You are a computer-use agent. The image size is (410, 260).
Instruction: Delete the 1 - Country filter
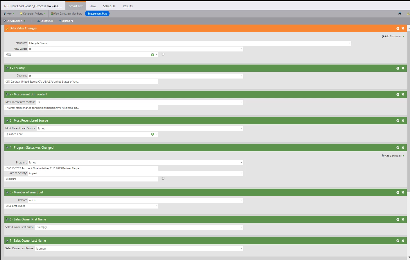pyautogui.click(x=403, y=68)
